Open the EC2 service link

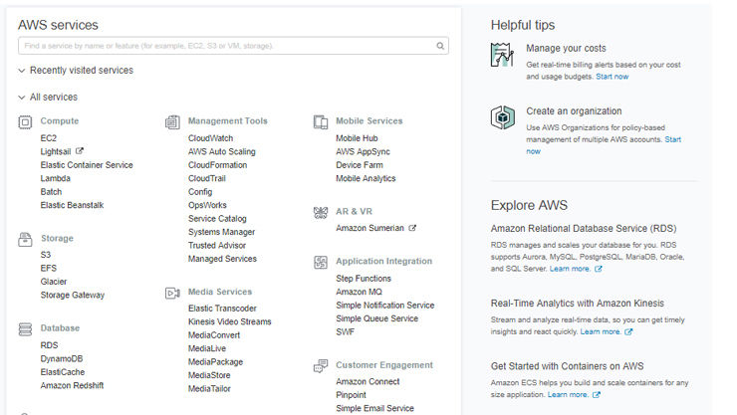tap(49, 138)
